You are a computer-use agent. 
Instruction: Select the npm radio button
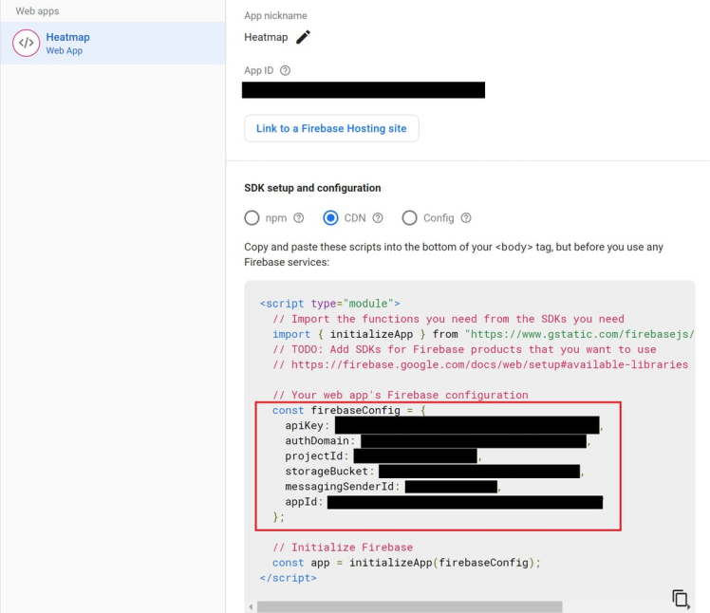tap(252, 217)
